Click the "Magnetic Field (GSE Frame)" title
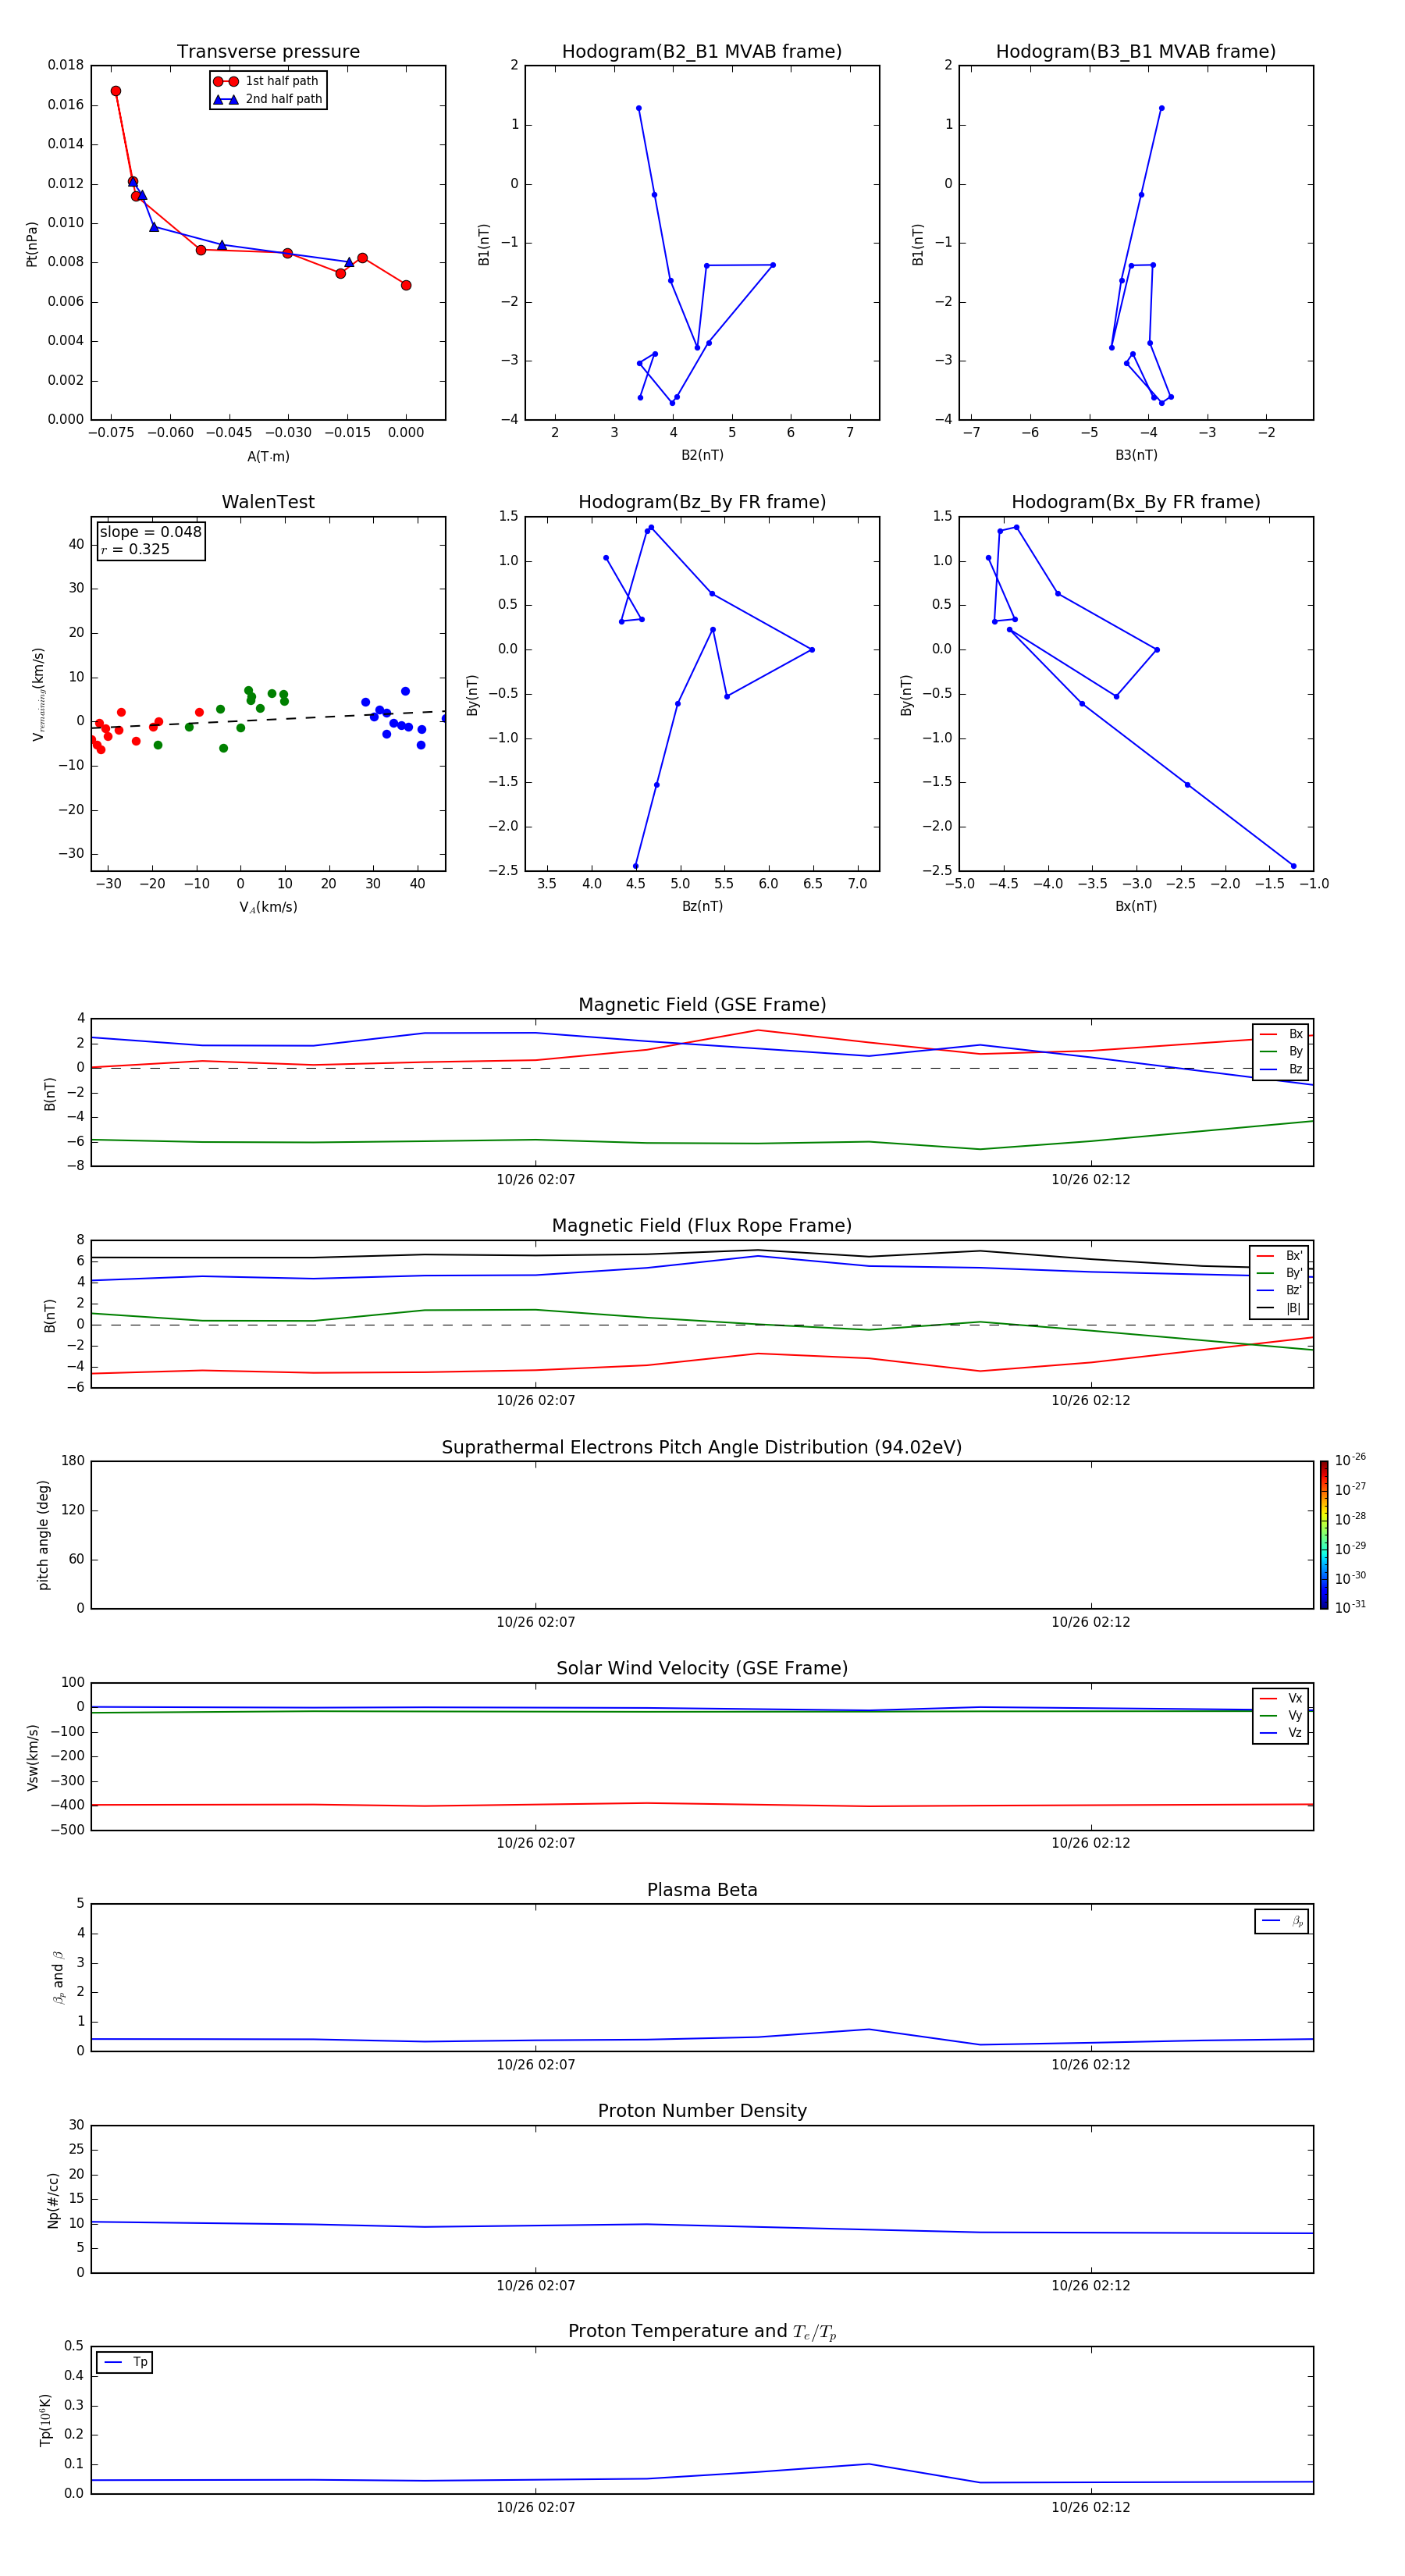This screenshot has width=1405, height=2576. pyautogui.click(x=702, y=1005)
